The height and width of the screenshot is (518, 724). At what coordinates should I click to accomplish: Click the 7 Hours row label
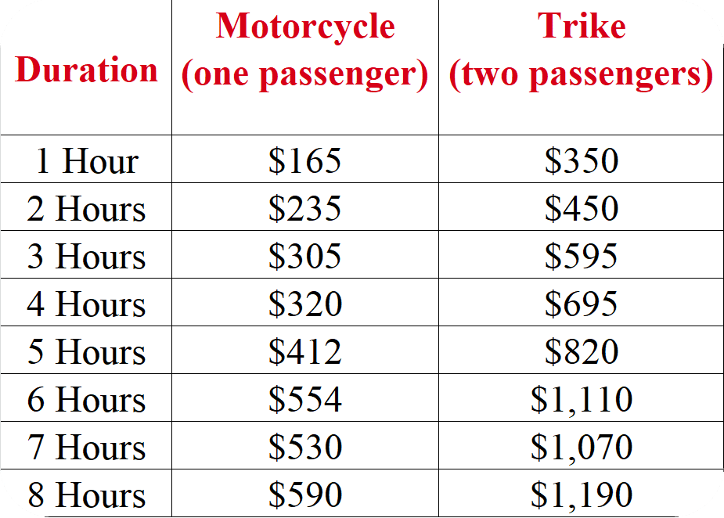(x=86, y=448)
